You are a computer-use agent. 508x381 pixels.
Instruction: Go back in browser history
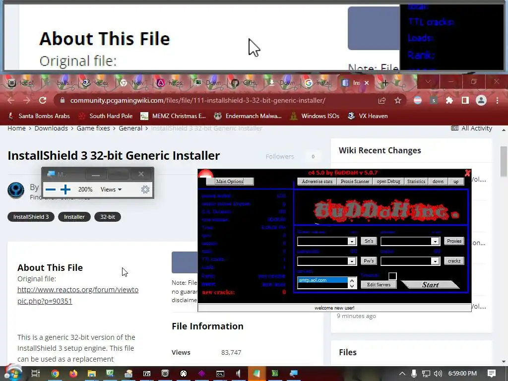tap(11, 100)
